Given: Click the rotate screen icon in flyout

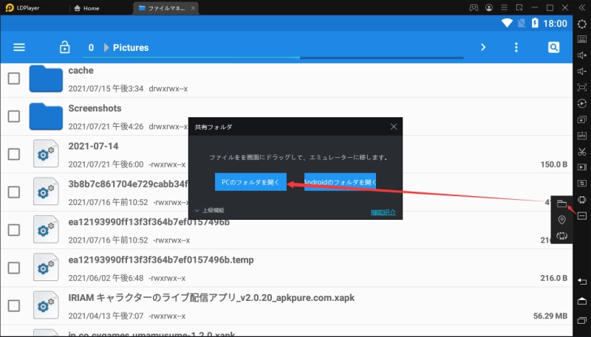Looking at the screenshot, I should [x=561, y=236].
